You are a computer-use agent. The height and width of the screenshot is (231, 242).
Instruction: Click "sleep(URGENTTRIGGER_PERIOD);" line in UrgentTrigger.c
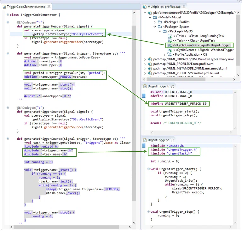pos(197,188)
